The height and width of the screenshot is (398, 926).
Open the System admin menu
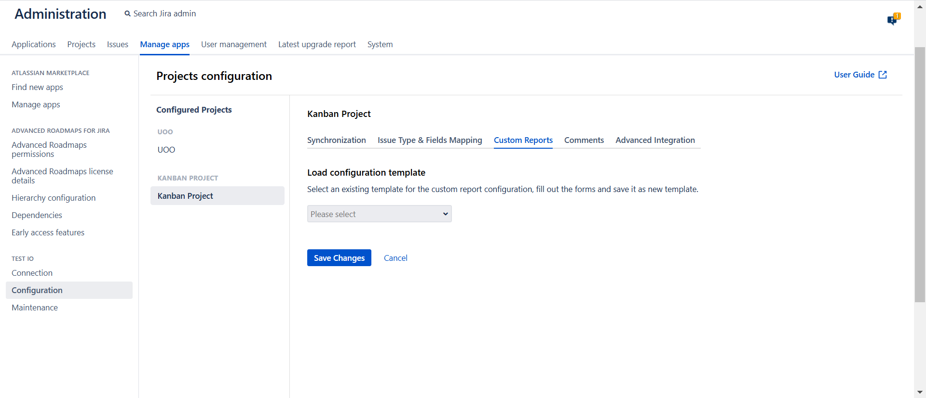pos(380,44)
